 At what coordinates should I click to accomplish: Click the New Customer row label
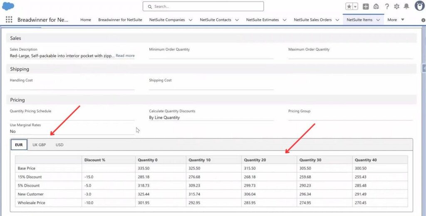click(31, 194)
